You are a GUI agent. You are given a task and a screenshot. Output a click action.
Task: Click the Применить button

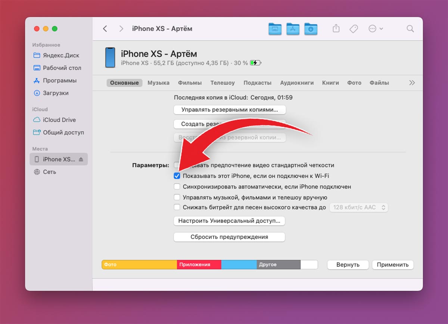[393, 265]
